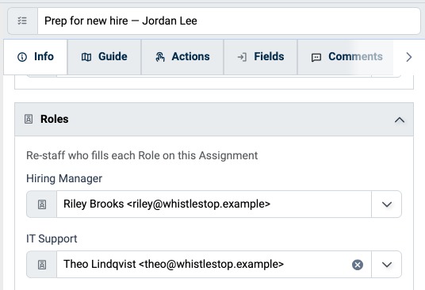The height and width of the screenshot is (290, 425).
Task: Select Riley Brooks in Hiring Manager field
Action: tap(214, 204)
